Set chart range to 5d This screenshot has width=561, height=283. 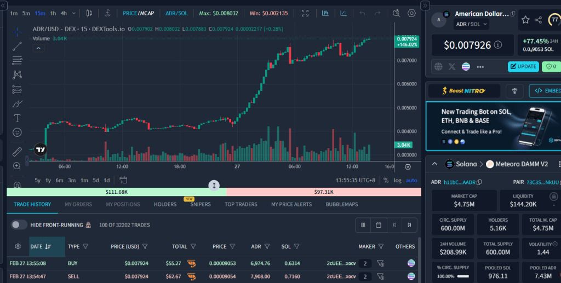pos(95,181)
